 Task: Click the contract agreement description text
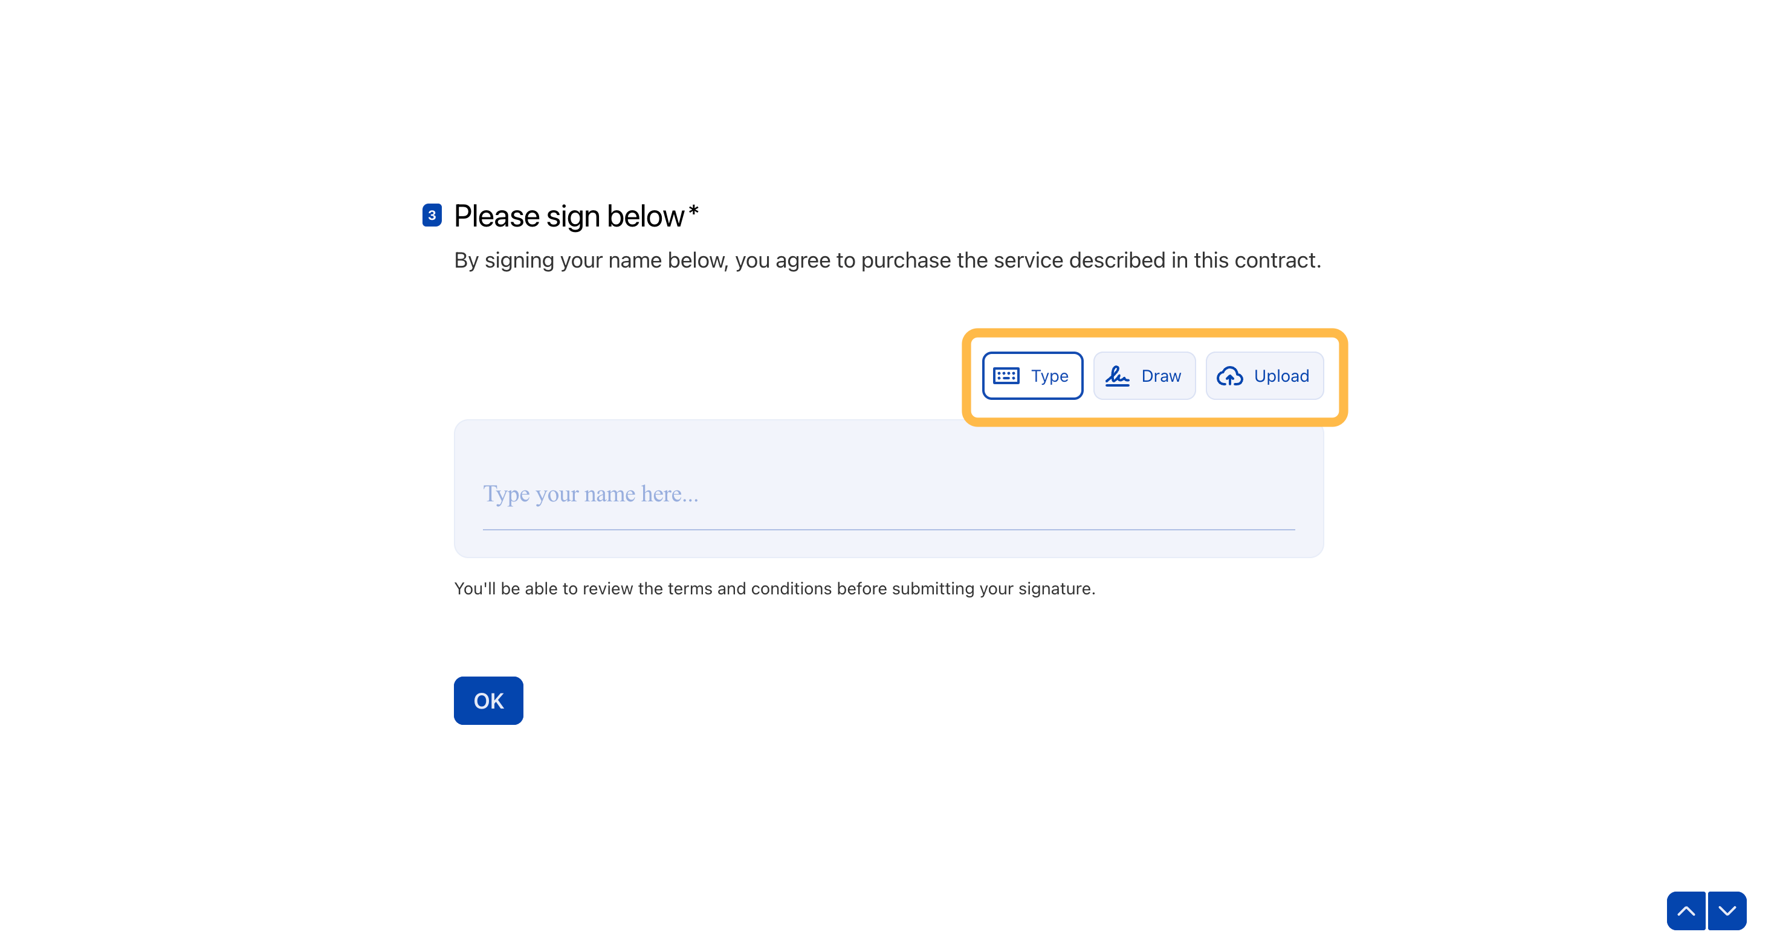click(x=887, y=260)
